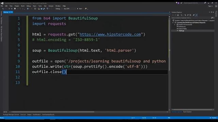
Task: Click the blue circular navigate icon in toolbar
Action: pos(28,9)
